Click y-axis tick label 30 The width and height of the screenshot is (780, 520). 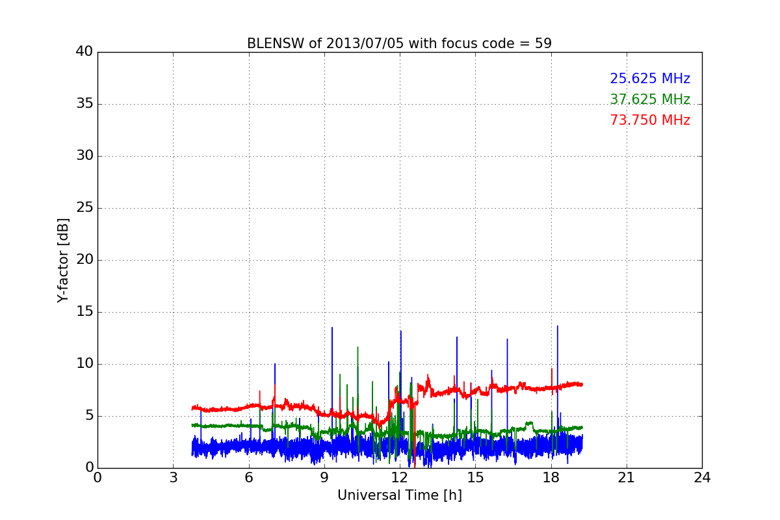click(x=84, y=156)
